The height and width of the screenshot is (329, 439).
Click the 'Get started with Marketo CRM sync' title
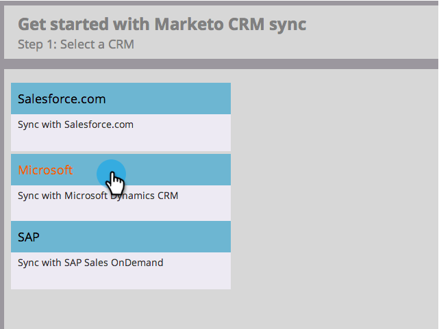tap(162, 25)
